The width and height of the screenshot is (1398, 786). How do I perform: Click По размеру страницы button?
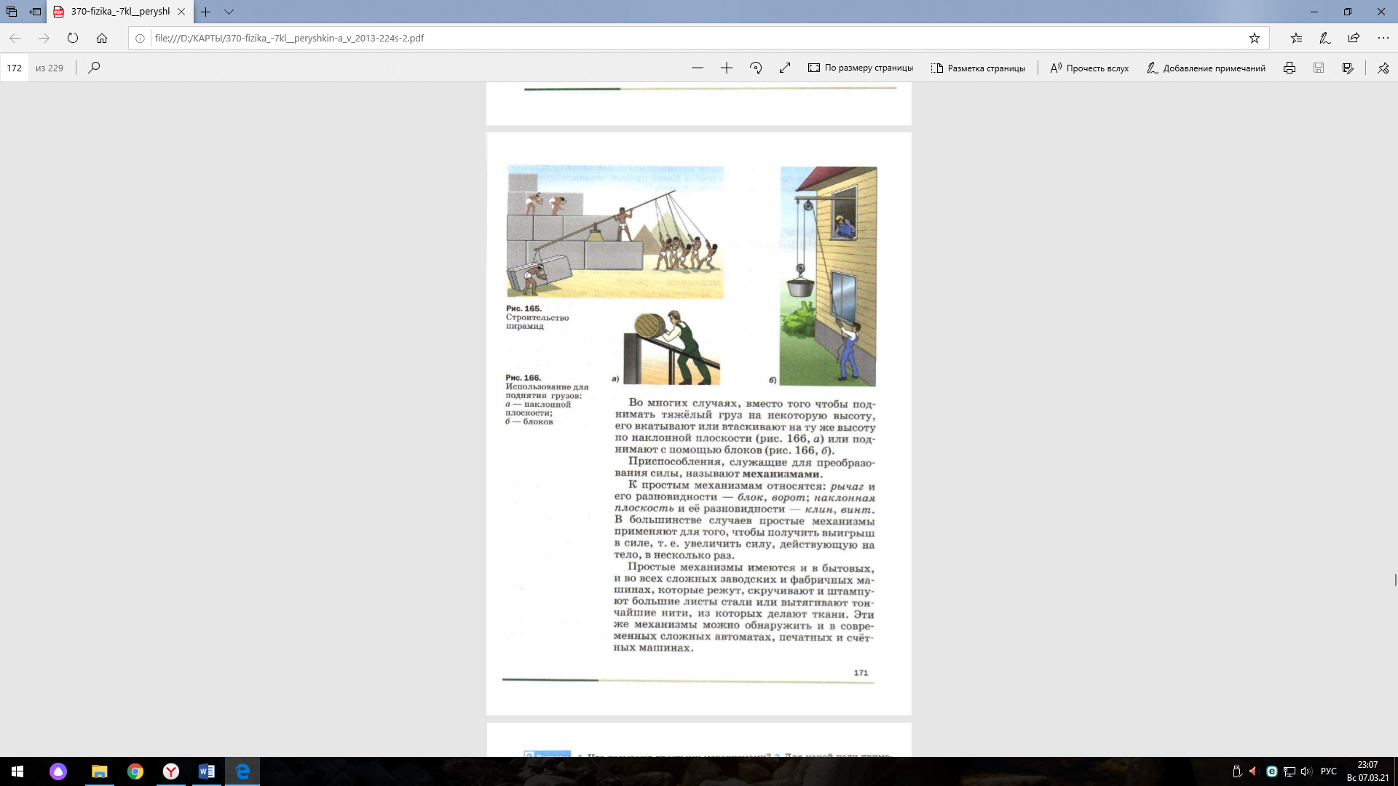point(861,68)
